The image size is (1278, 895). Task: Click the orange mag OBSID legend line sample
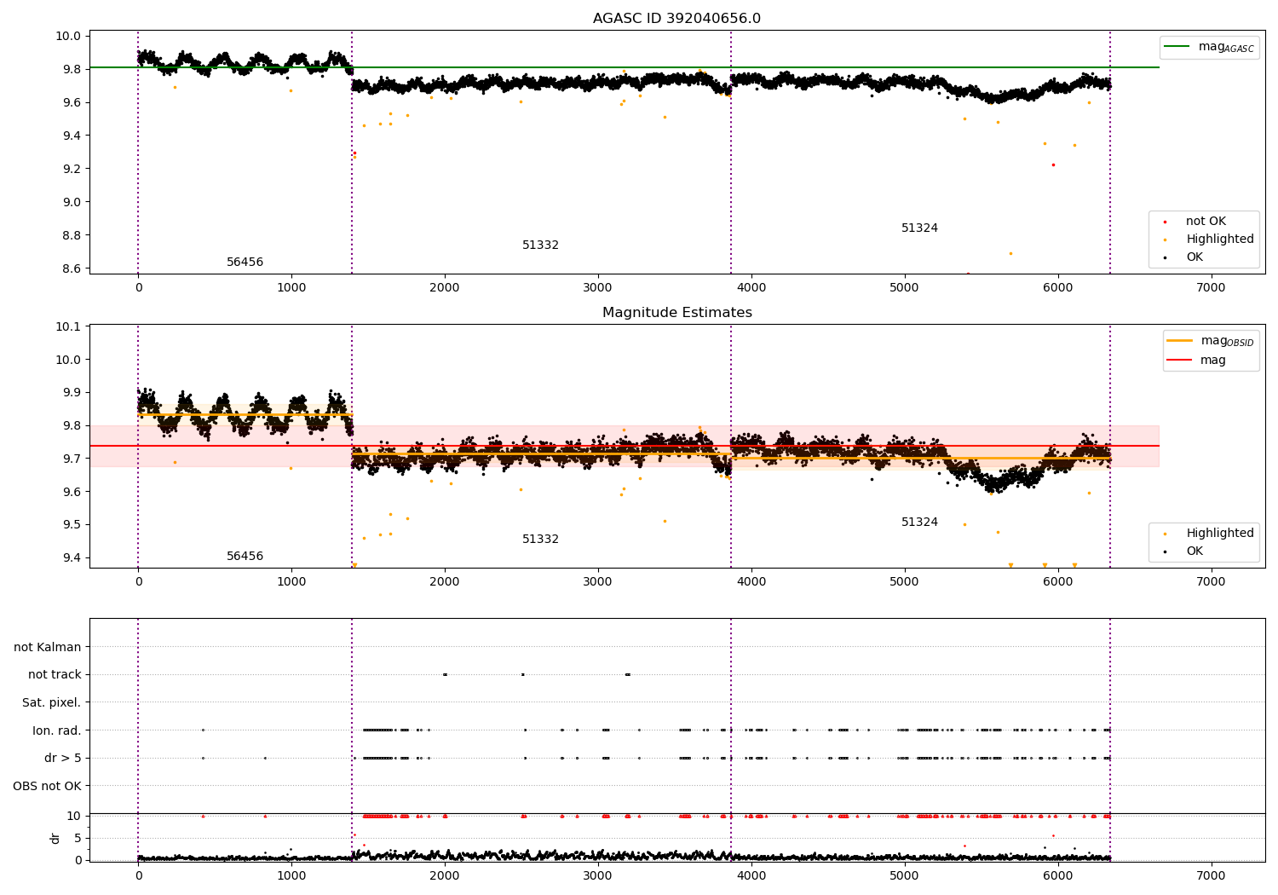pyautogui.click(x=1180, y=341)
